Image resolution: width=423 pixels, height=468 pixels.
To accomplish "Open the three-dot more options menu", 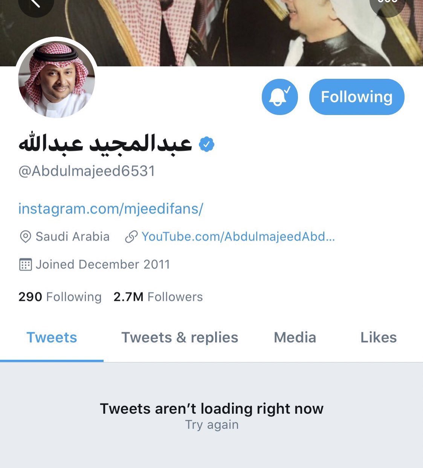I will [x=388, y=5].
